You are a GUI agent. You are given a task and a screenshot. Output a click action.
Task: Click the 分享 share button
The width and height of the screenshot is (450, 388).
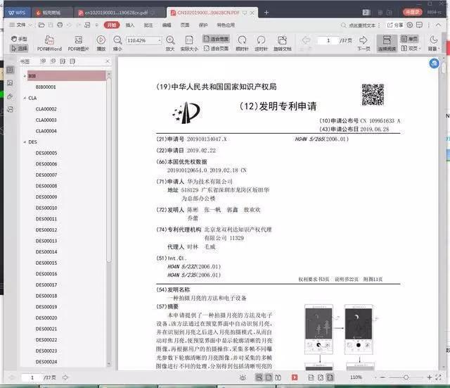(395, 25)
